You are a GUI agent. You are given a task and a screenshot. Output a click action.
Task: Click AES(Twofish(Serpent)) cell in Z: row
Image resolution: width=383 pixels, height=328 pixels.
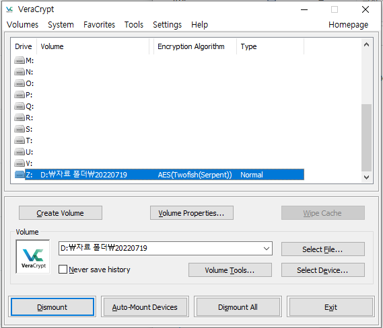pos(195,175)
